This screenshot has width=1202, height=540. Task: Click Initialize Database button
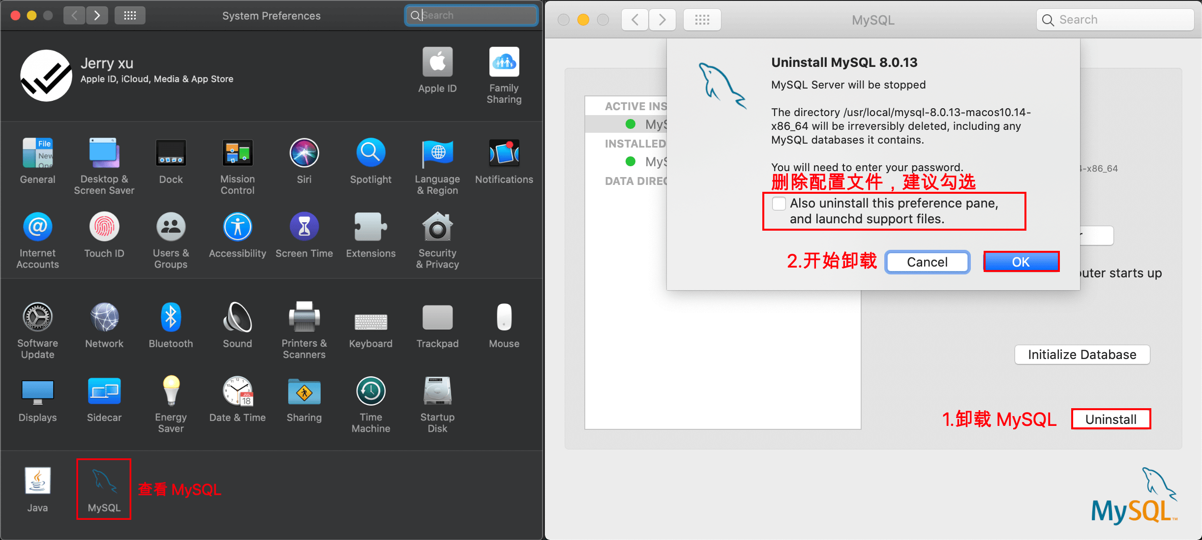1082,355
